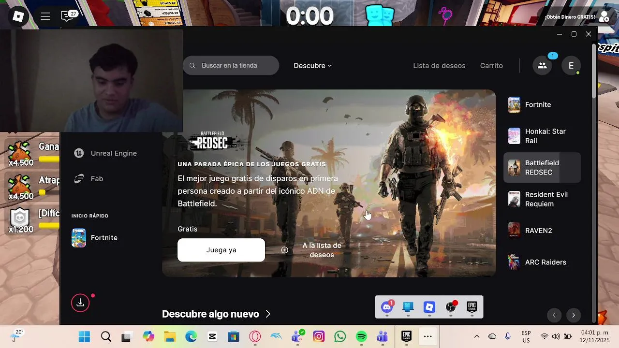Screen dimensions: 619x348
Task: Open Fab in the sidebar
Action: click(88, 179)
